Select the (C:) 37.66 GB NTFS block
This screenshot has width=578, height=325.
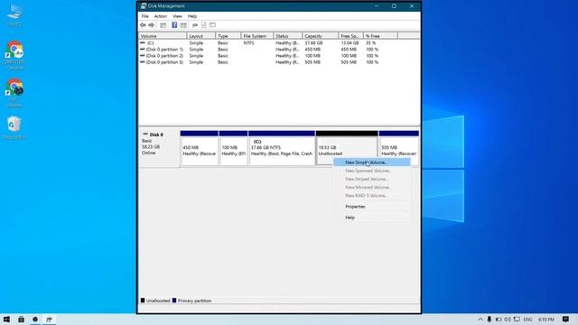click(x=282, y=148)
